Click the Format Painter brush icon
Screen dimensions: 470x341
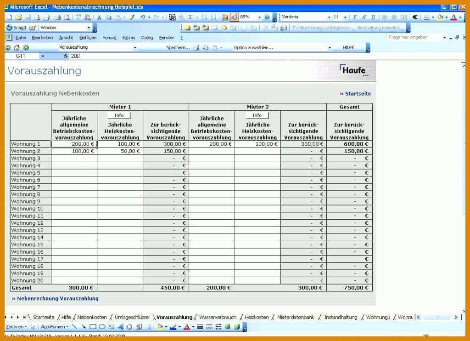[x=132, y=17]
